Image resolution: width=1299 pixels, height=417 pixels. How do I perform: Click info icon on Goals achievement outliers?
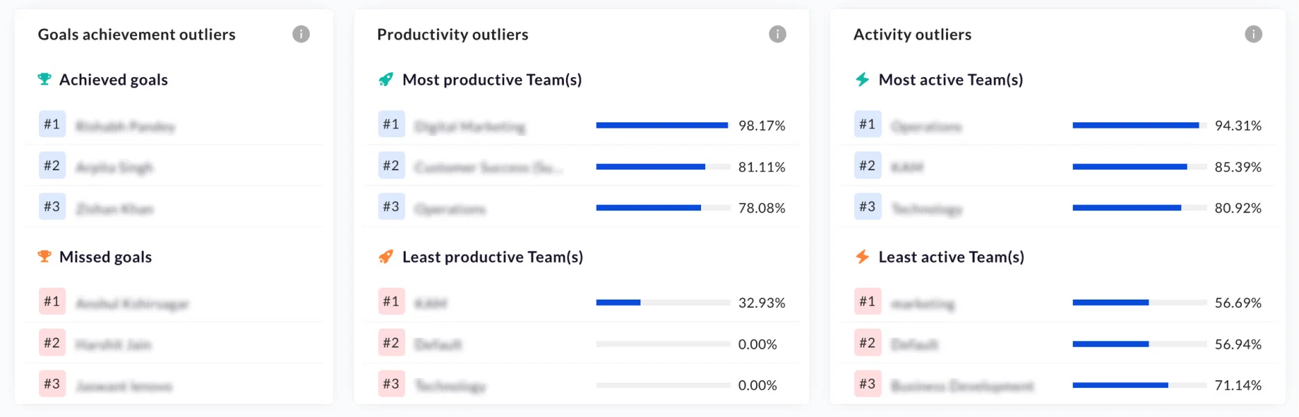click(x=301, y=34)
